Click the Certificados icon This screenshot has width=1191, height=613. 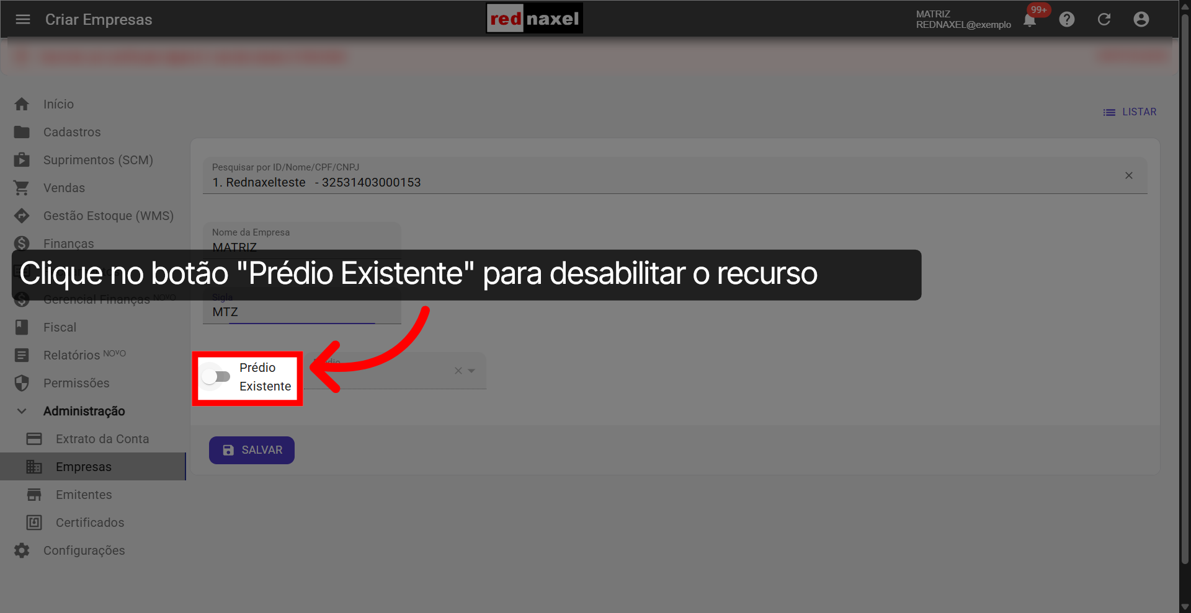tap(34, 523)
